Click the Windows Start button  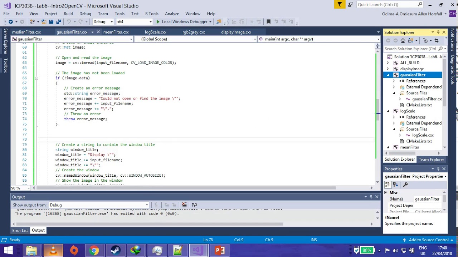pos(8,250)
